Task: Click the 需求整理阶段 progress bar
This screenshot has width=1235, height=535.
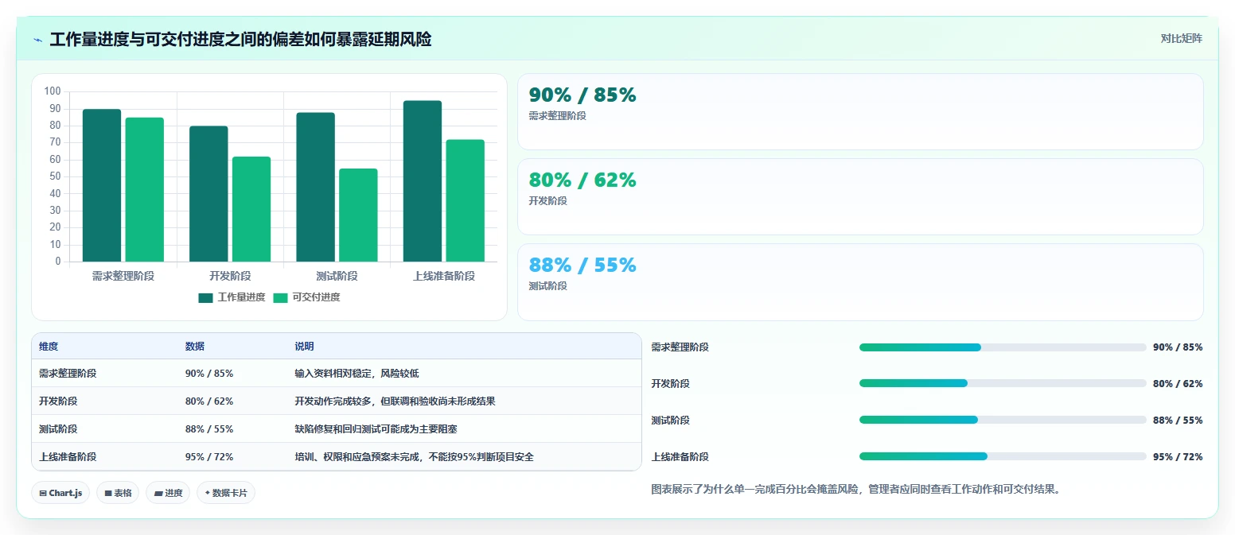Action: (1003, 347)
